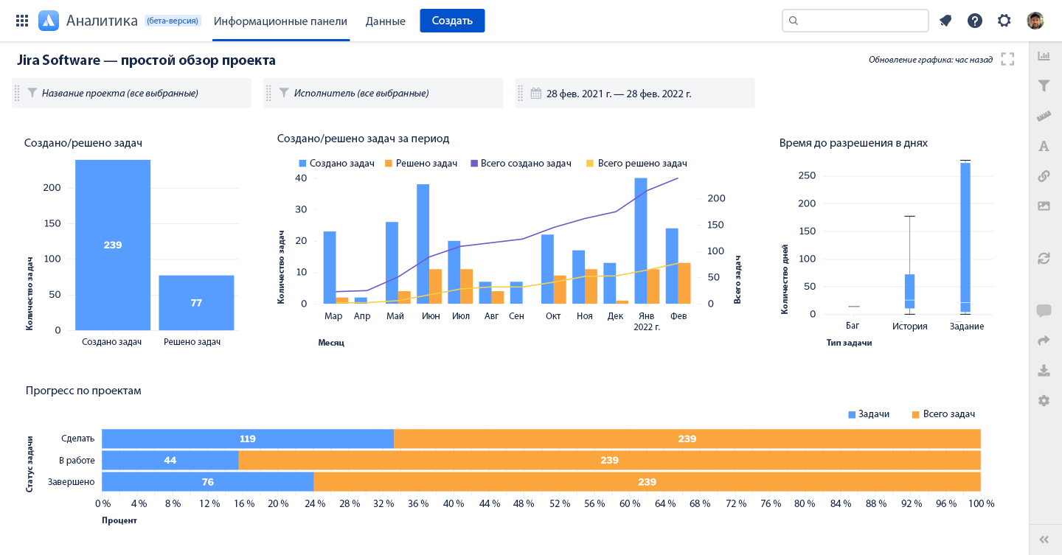1062x555 pixels.
Task: Open settings gear in top bar
Action: coord(1004,21)
